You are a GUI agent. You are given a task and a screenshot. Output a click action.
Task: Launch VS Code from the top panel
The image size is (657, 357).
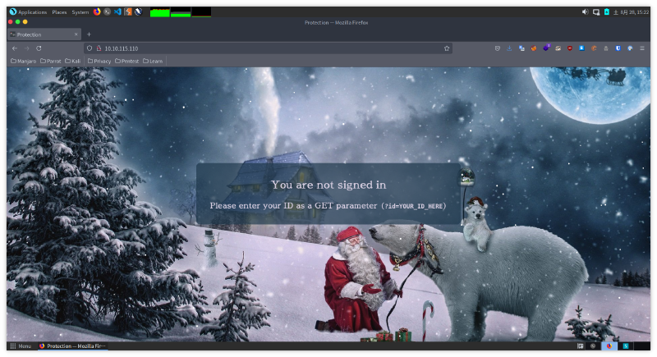(117, 12)
